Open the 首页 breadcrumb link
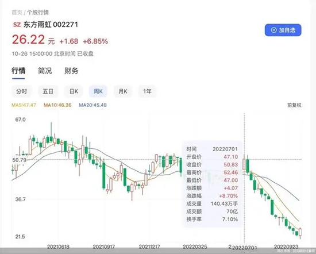316x254 pixels. click(x=17, y=13)
